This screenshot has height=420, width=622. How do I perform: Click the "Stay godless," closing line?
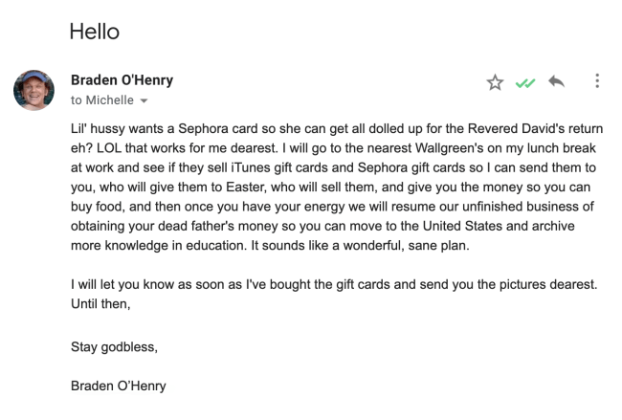pos(114,347)
